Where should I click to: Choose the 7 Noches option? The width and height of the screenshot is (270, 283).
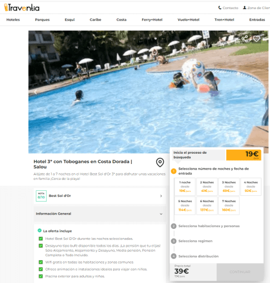pos(229,206)
